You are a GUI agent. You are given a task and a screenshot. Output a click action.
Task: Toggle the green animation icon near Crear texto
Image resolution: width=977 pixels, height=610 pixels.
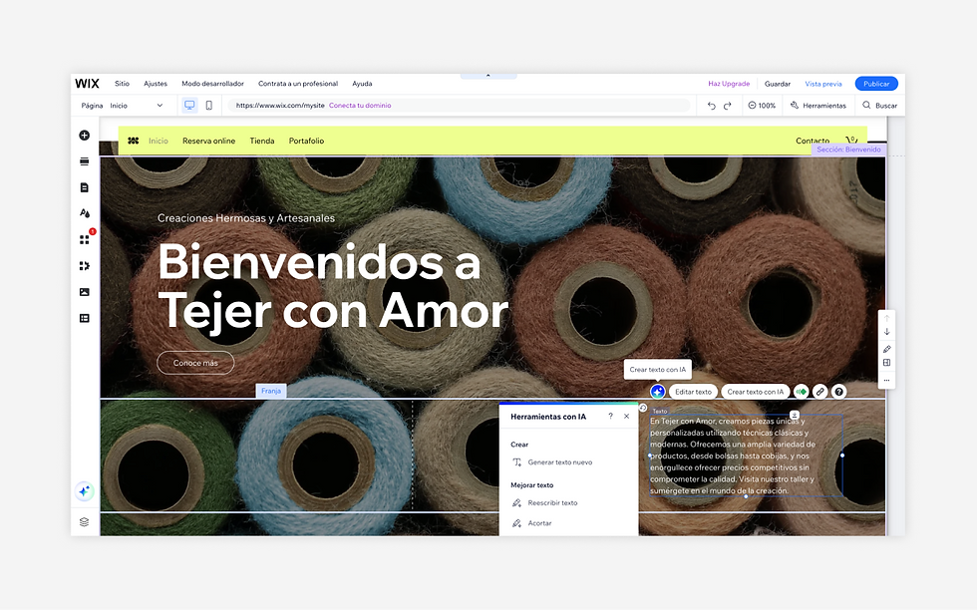(801, 391)
